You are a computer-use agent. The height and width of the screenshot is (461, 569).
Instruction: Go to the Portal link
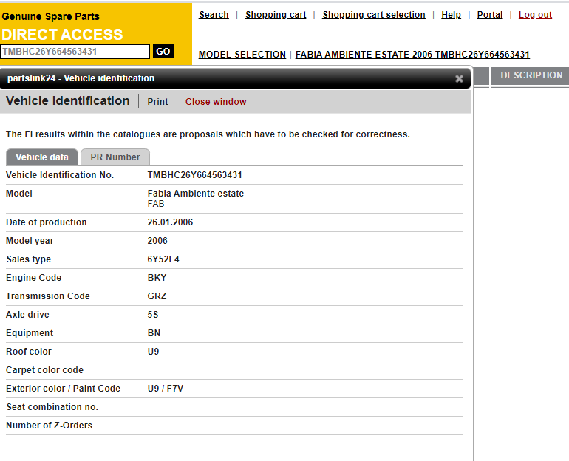point(489,15)
